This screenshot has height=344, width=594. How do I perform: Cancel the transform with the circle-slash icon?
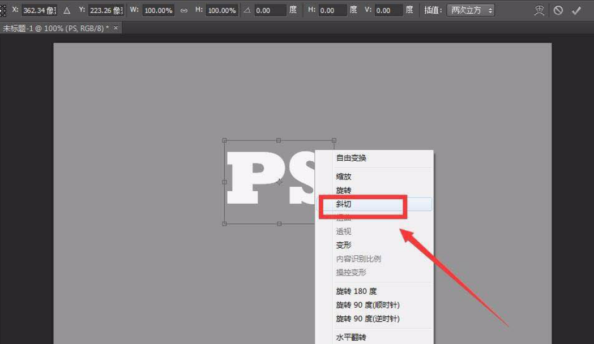558,10
